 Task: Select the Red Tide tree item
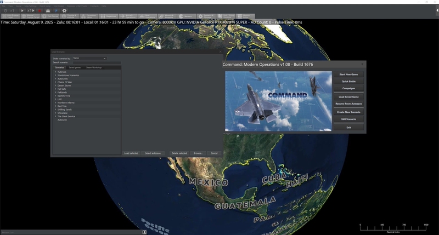pos(62,106)
